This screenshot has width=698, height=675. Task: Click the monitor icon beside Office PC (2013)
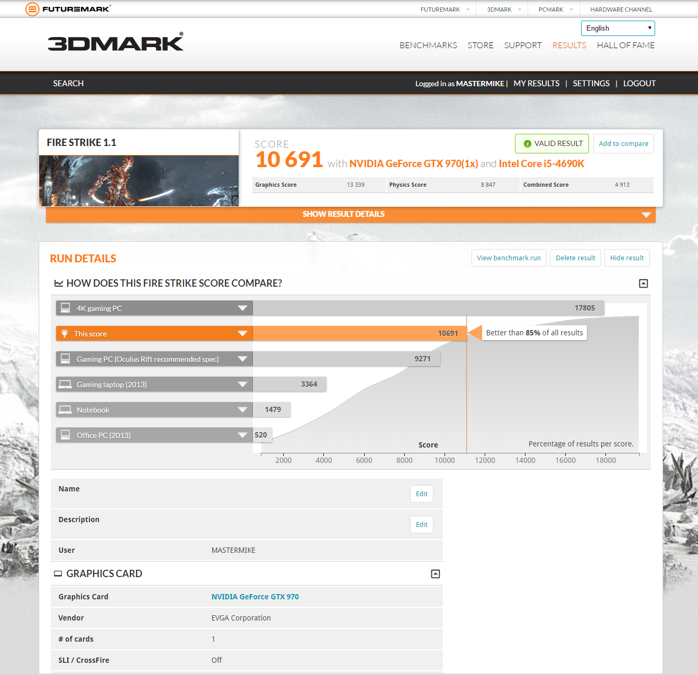pyautogui.click(x=66, y=435)
